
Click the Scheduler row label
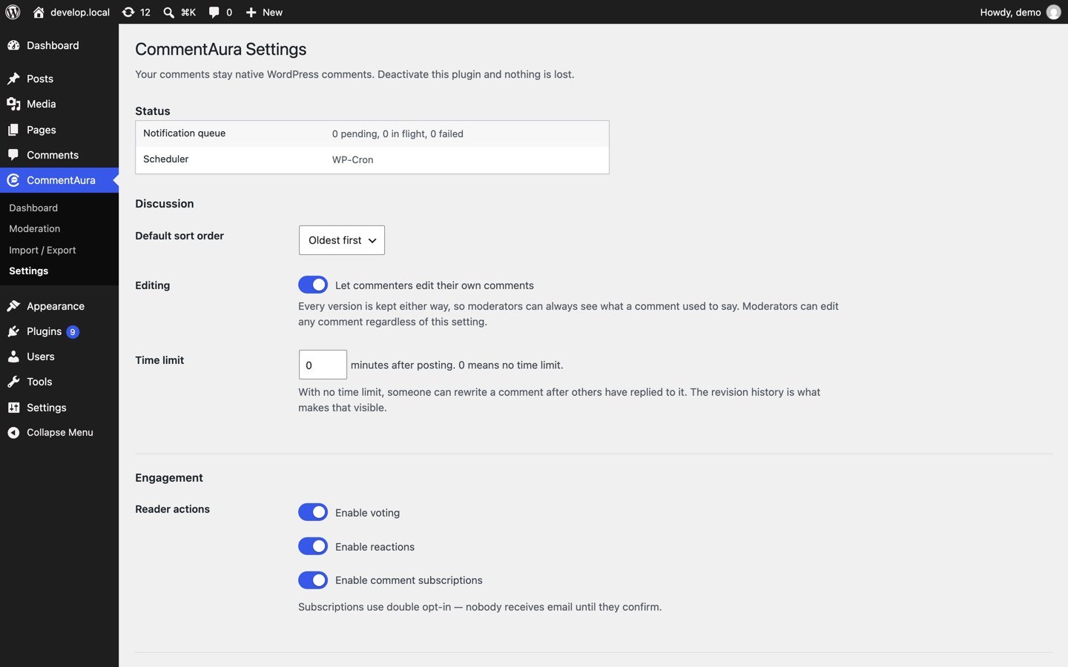coord(166,159)
